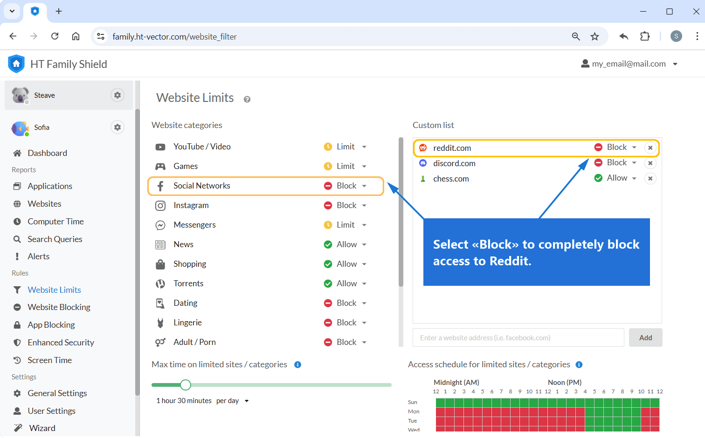Click the Dating category icon
The width and height of the screenshot is (705, 438).
coord(160,303)
